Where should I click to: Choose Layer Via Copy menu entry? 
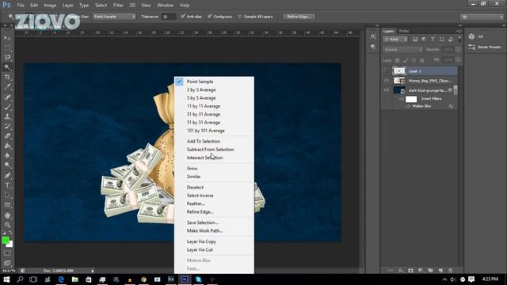tap(201, 241)
